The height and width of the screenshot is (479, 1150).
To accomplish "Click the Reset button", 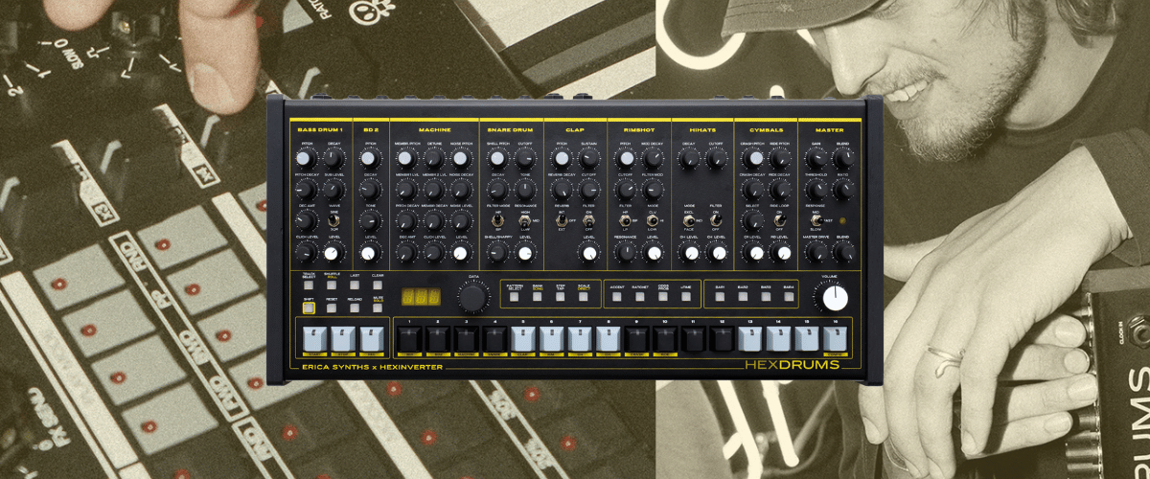I will click(332, 309).
